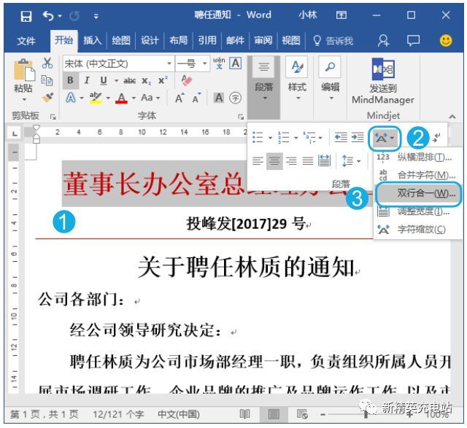
Task: Toggle strikethrough abc formatting
Action: point(130,81)
